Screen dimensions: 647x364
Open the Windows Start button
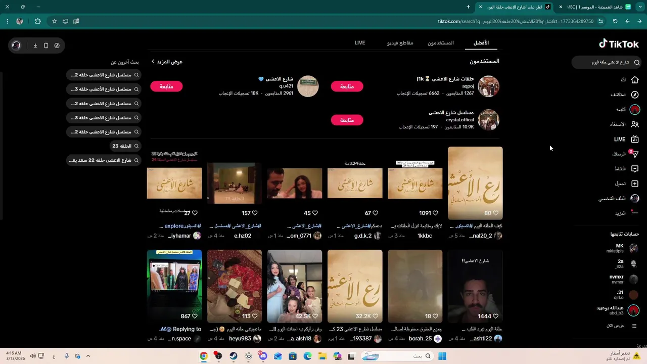point(442,356)
